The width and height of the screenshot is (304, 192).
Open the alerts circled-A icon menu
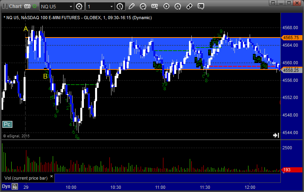click(178, 6)
